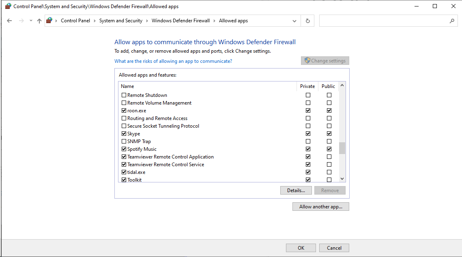Toggle the Skype app checkbox

(124, 134)
